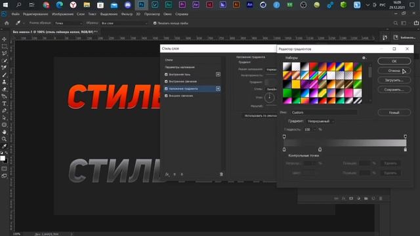Add another Внутренняя тень effect with plus

coord(218,74)
